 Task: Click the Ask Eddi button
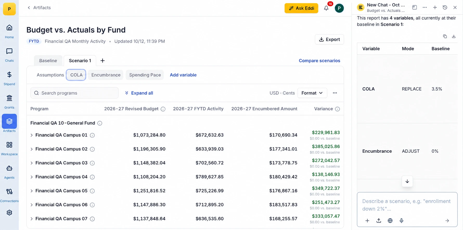[x=301, y=8]
